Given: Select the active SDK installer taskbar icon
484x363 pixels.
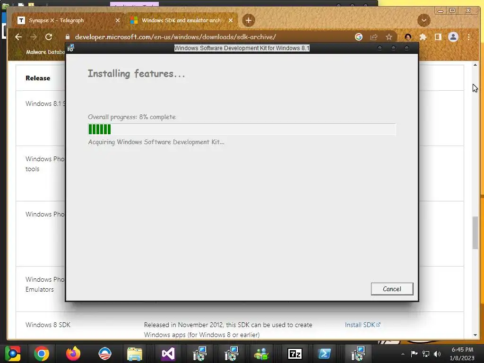Looking at the screenshot, I should click(x=358, y=354).
